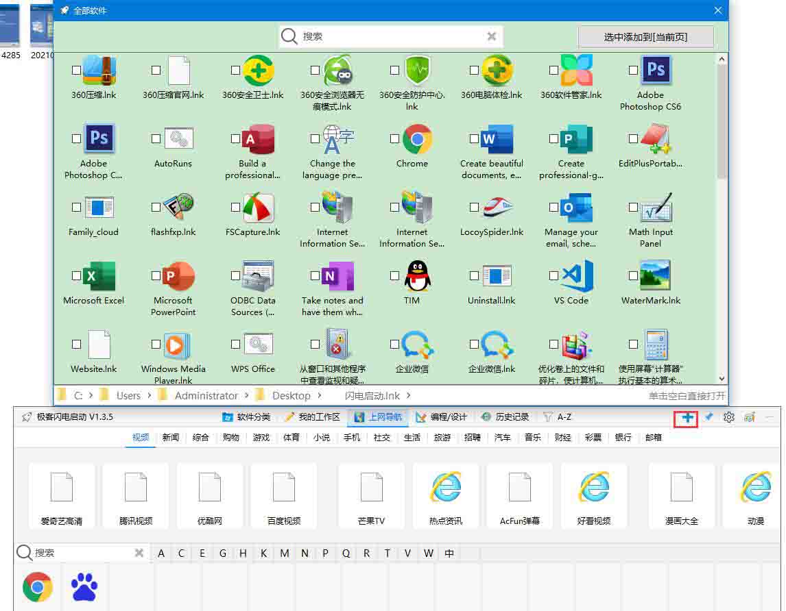
Task: Click the pin icon in launcher title bar
Action: pyautogui.click(x=708, y=416)
